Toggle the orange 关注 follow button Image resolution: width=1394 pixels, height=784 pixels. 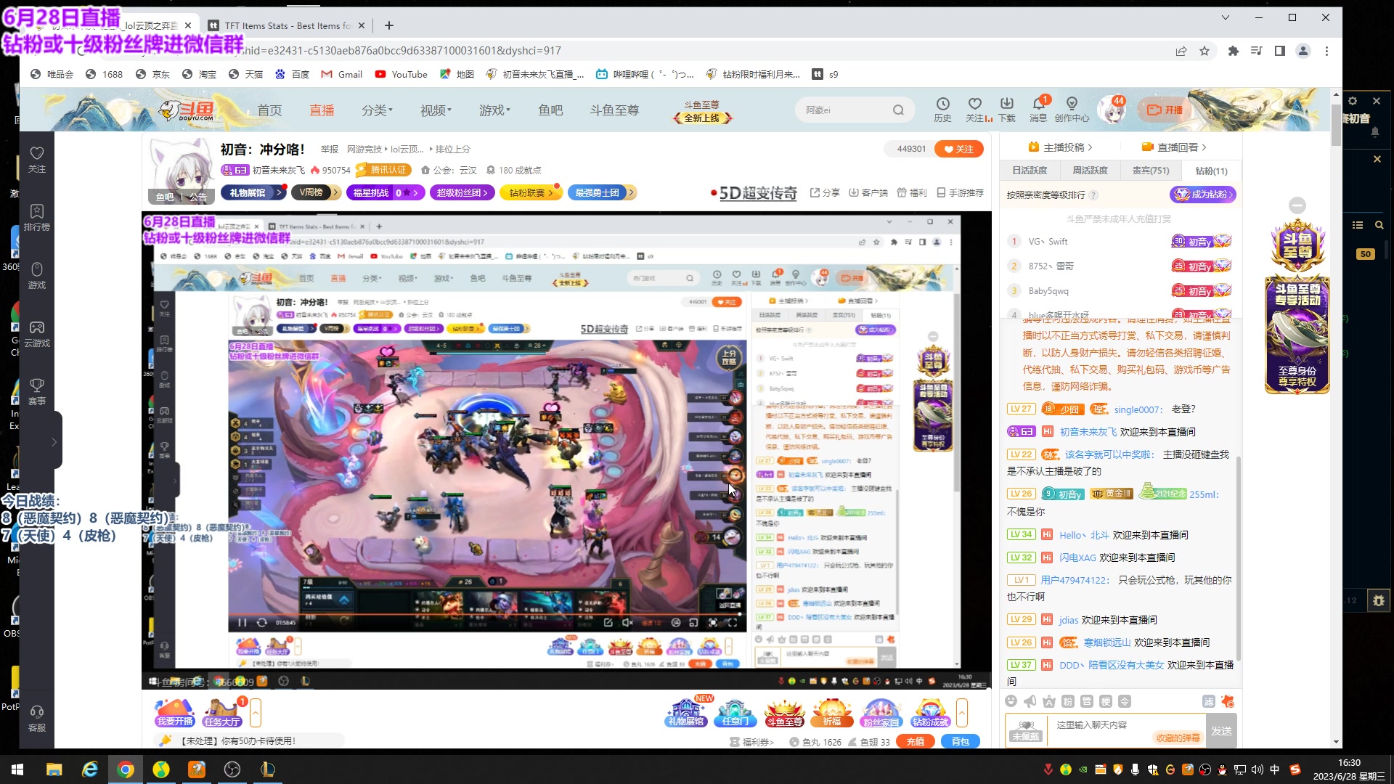click(959, 149)
